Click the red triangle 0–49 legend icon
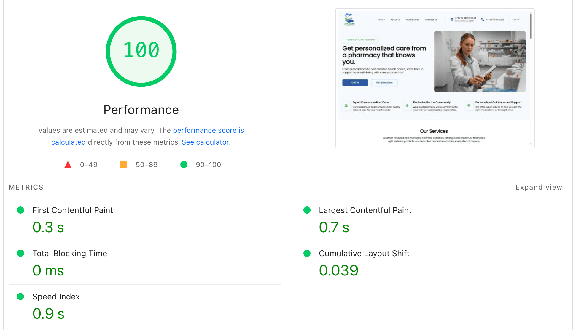The width and height of the screenshot is (576, 330). [x=68, y=164]
